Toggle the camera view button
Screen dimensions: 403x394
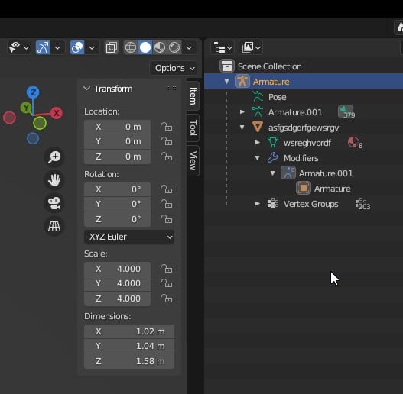54,203
